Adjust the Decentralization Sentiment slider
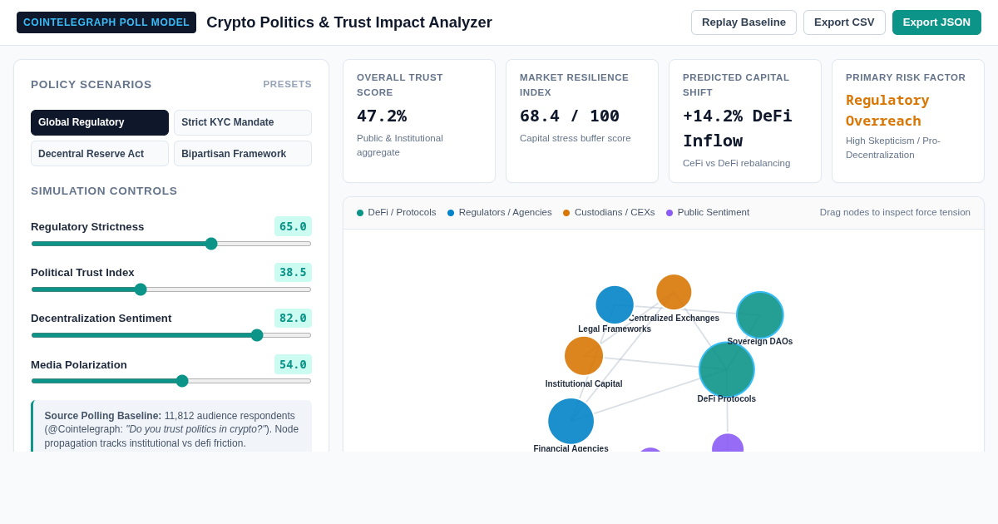The image size is (998, 524). pyautogui.click(x=171, y=335)
